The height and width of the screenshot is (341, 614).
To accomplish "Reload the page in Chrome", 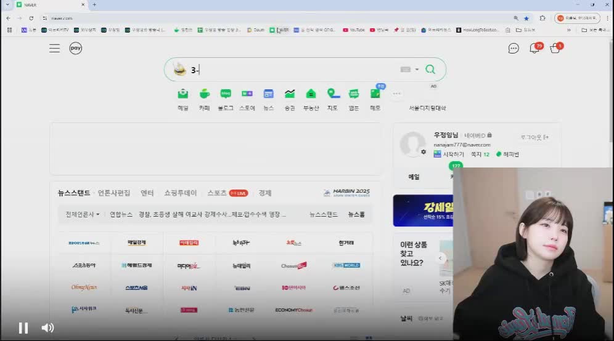I will coord(31,18).
